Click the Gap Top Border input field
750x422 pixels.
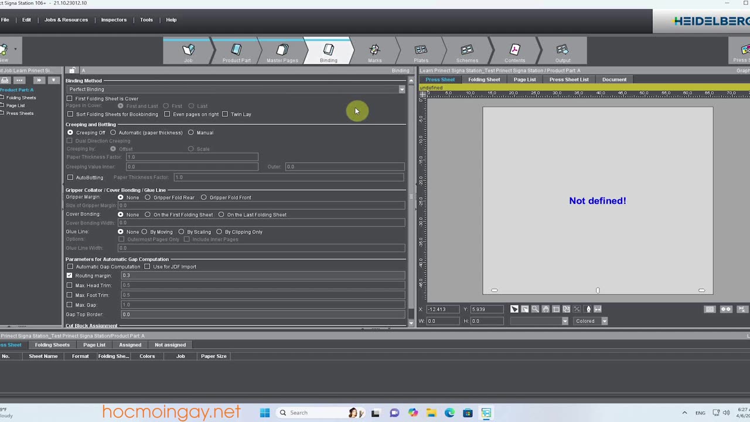pos(262,314)
